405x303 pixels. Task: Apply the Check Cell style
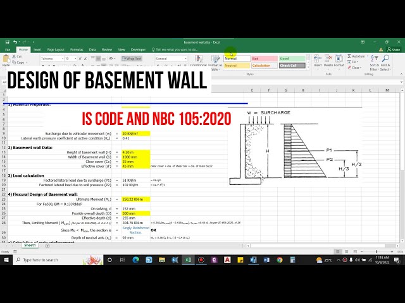point(292,66)
